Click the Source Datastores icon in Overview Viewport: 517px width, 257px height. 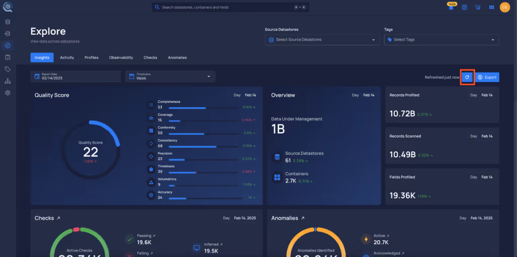pos(277,157)
